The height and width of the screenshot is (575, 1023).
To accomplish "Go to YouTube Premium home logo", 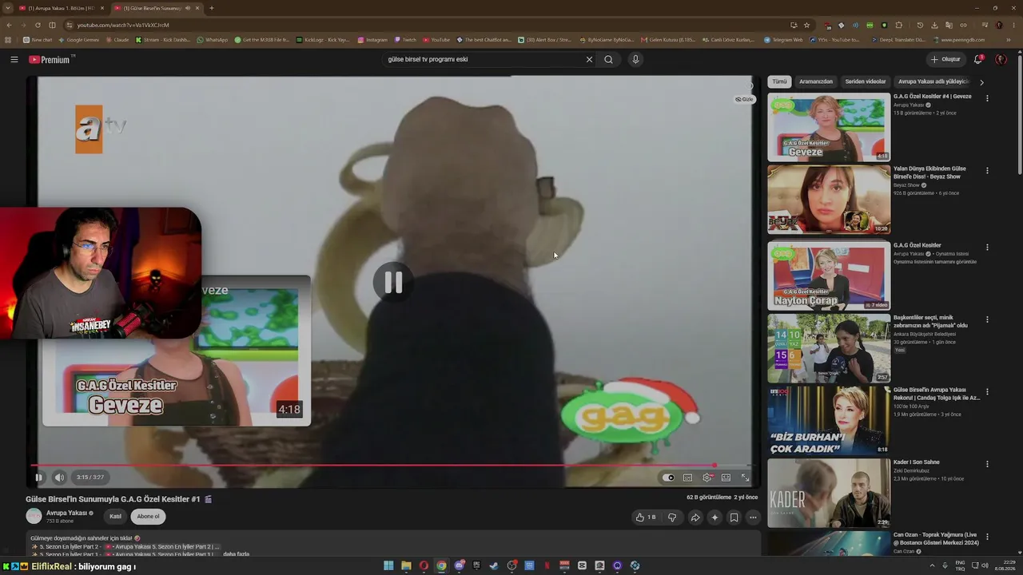I will coord(51,59).
